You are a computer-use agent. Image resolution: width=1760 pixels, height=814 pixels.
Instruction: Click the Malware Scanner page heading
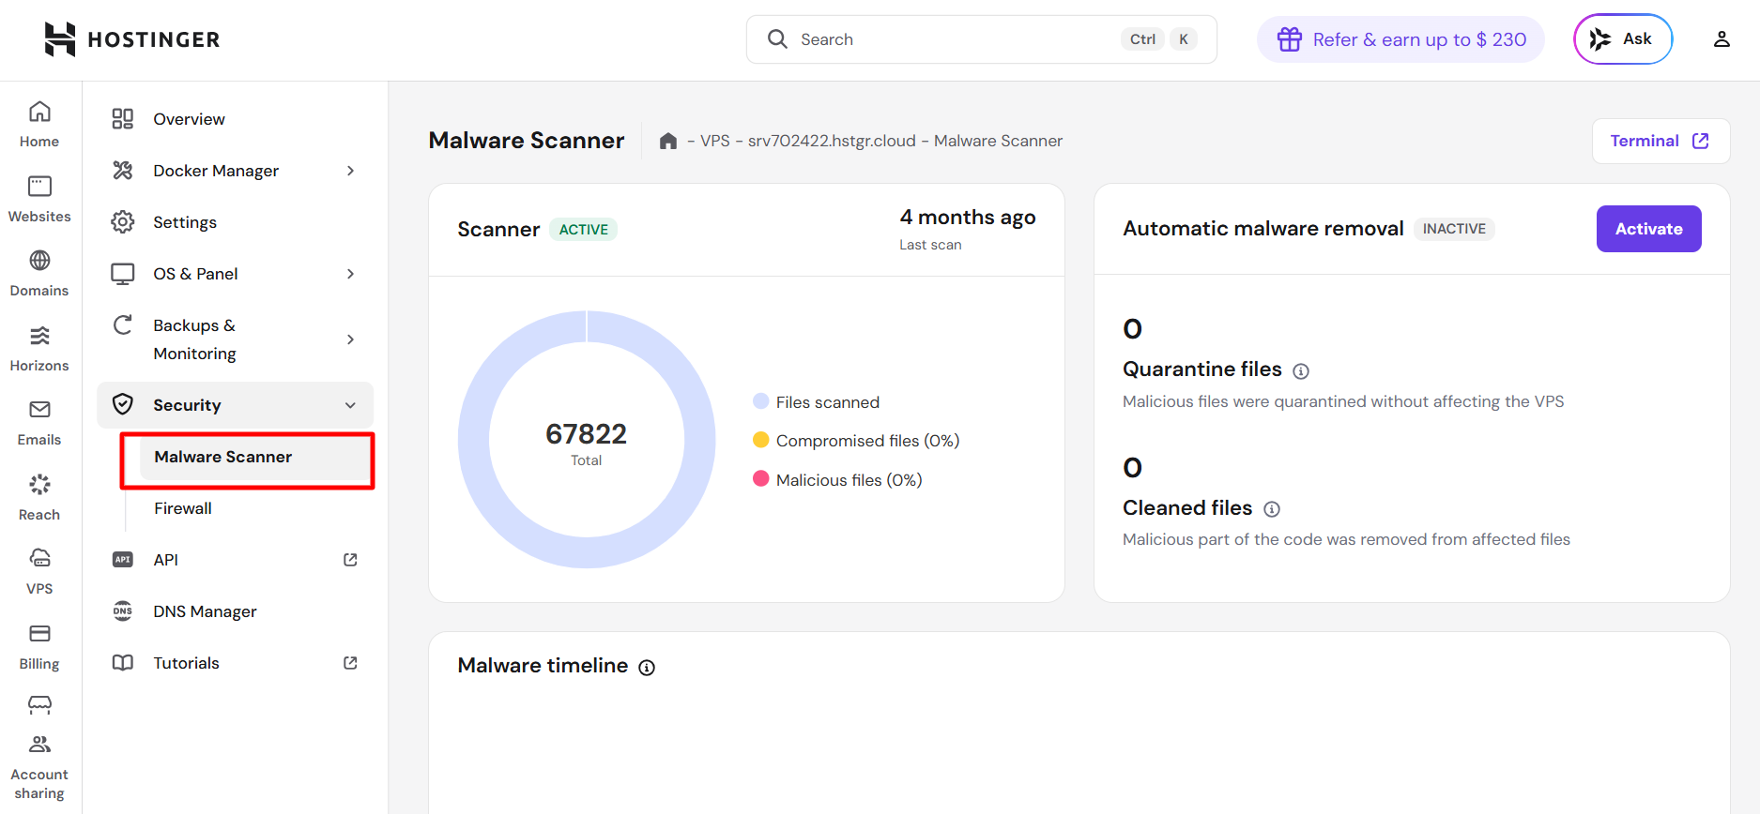coord(527,141)
